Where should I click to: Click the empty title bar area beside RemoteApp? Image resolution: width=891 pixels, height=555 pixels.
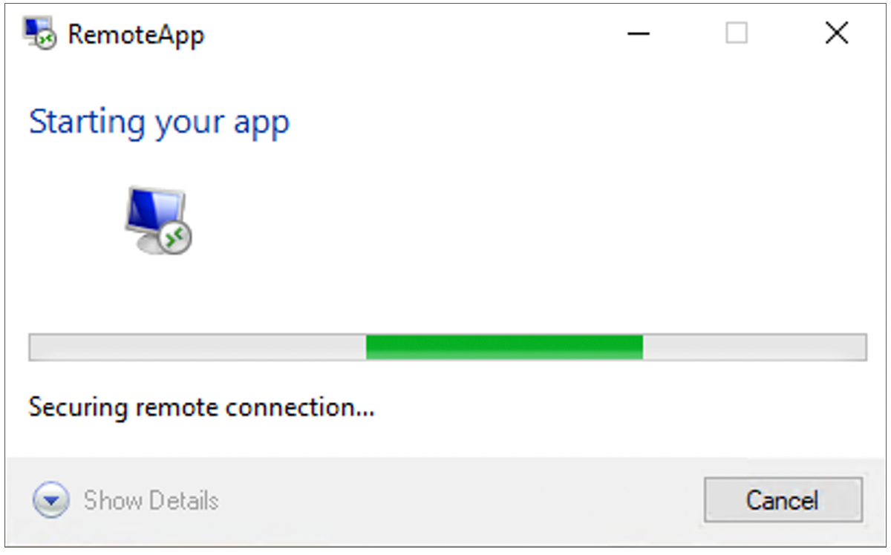[408, 33]
